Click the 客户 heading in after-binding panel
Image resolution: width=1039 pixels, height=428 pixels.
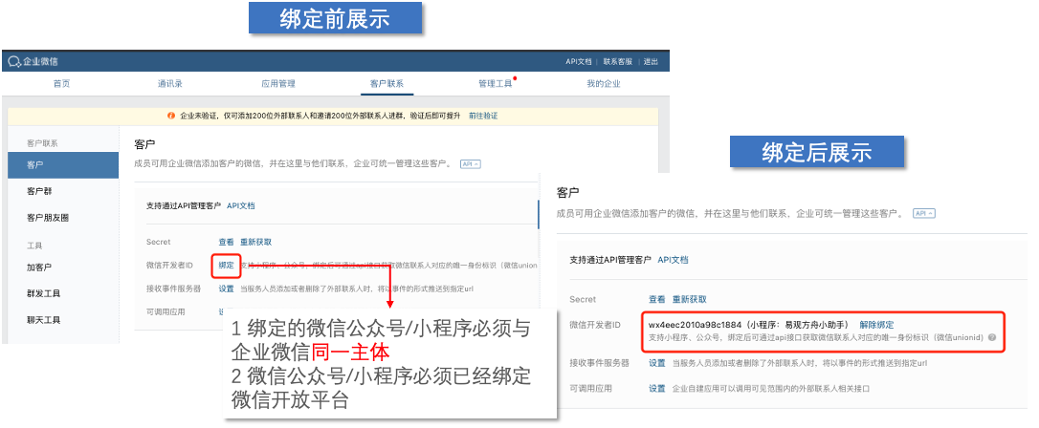tap(568, 192)
